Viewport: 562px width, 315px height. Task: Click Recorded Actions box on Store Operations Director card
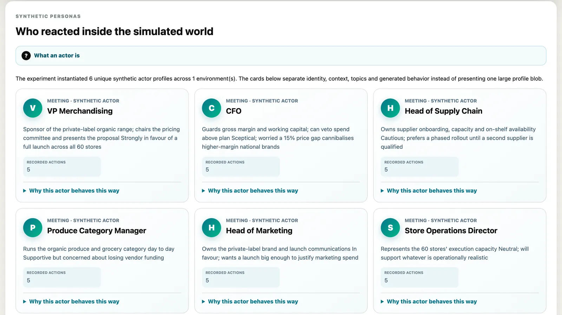[419, 277]
